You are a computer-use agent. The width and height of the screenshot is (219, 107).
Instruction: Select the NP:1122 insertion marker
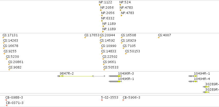pyautogui.click(x=99, y=5)
